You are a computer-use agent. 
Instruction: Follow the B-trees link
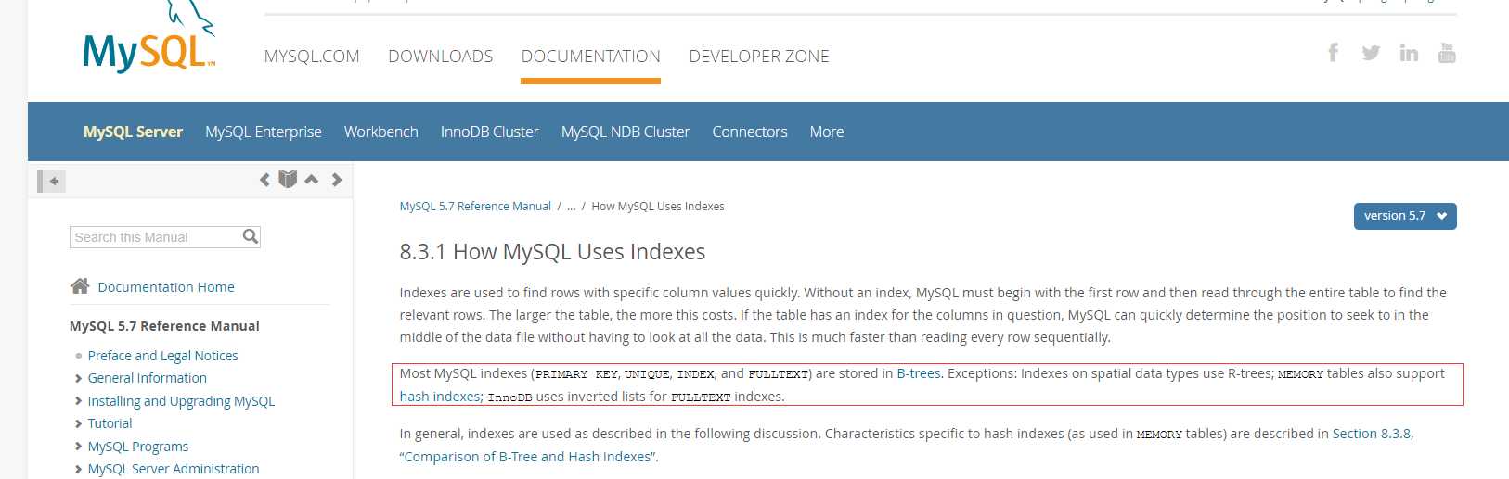click(x=919, y=373)
